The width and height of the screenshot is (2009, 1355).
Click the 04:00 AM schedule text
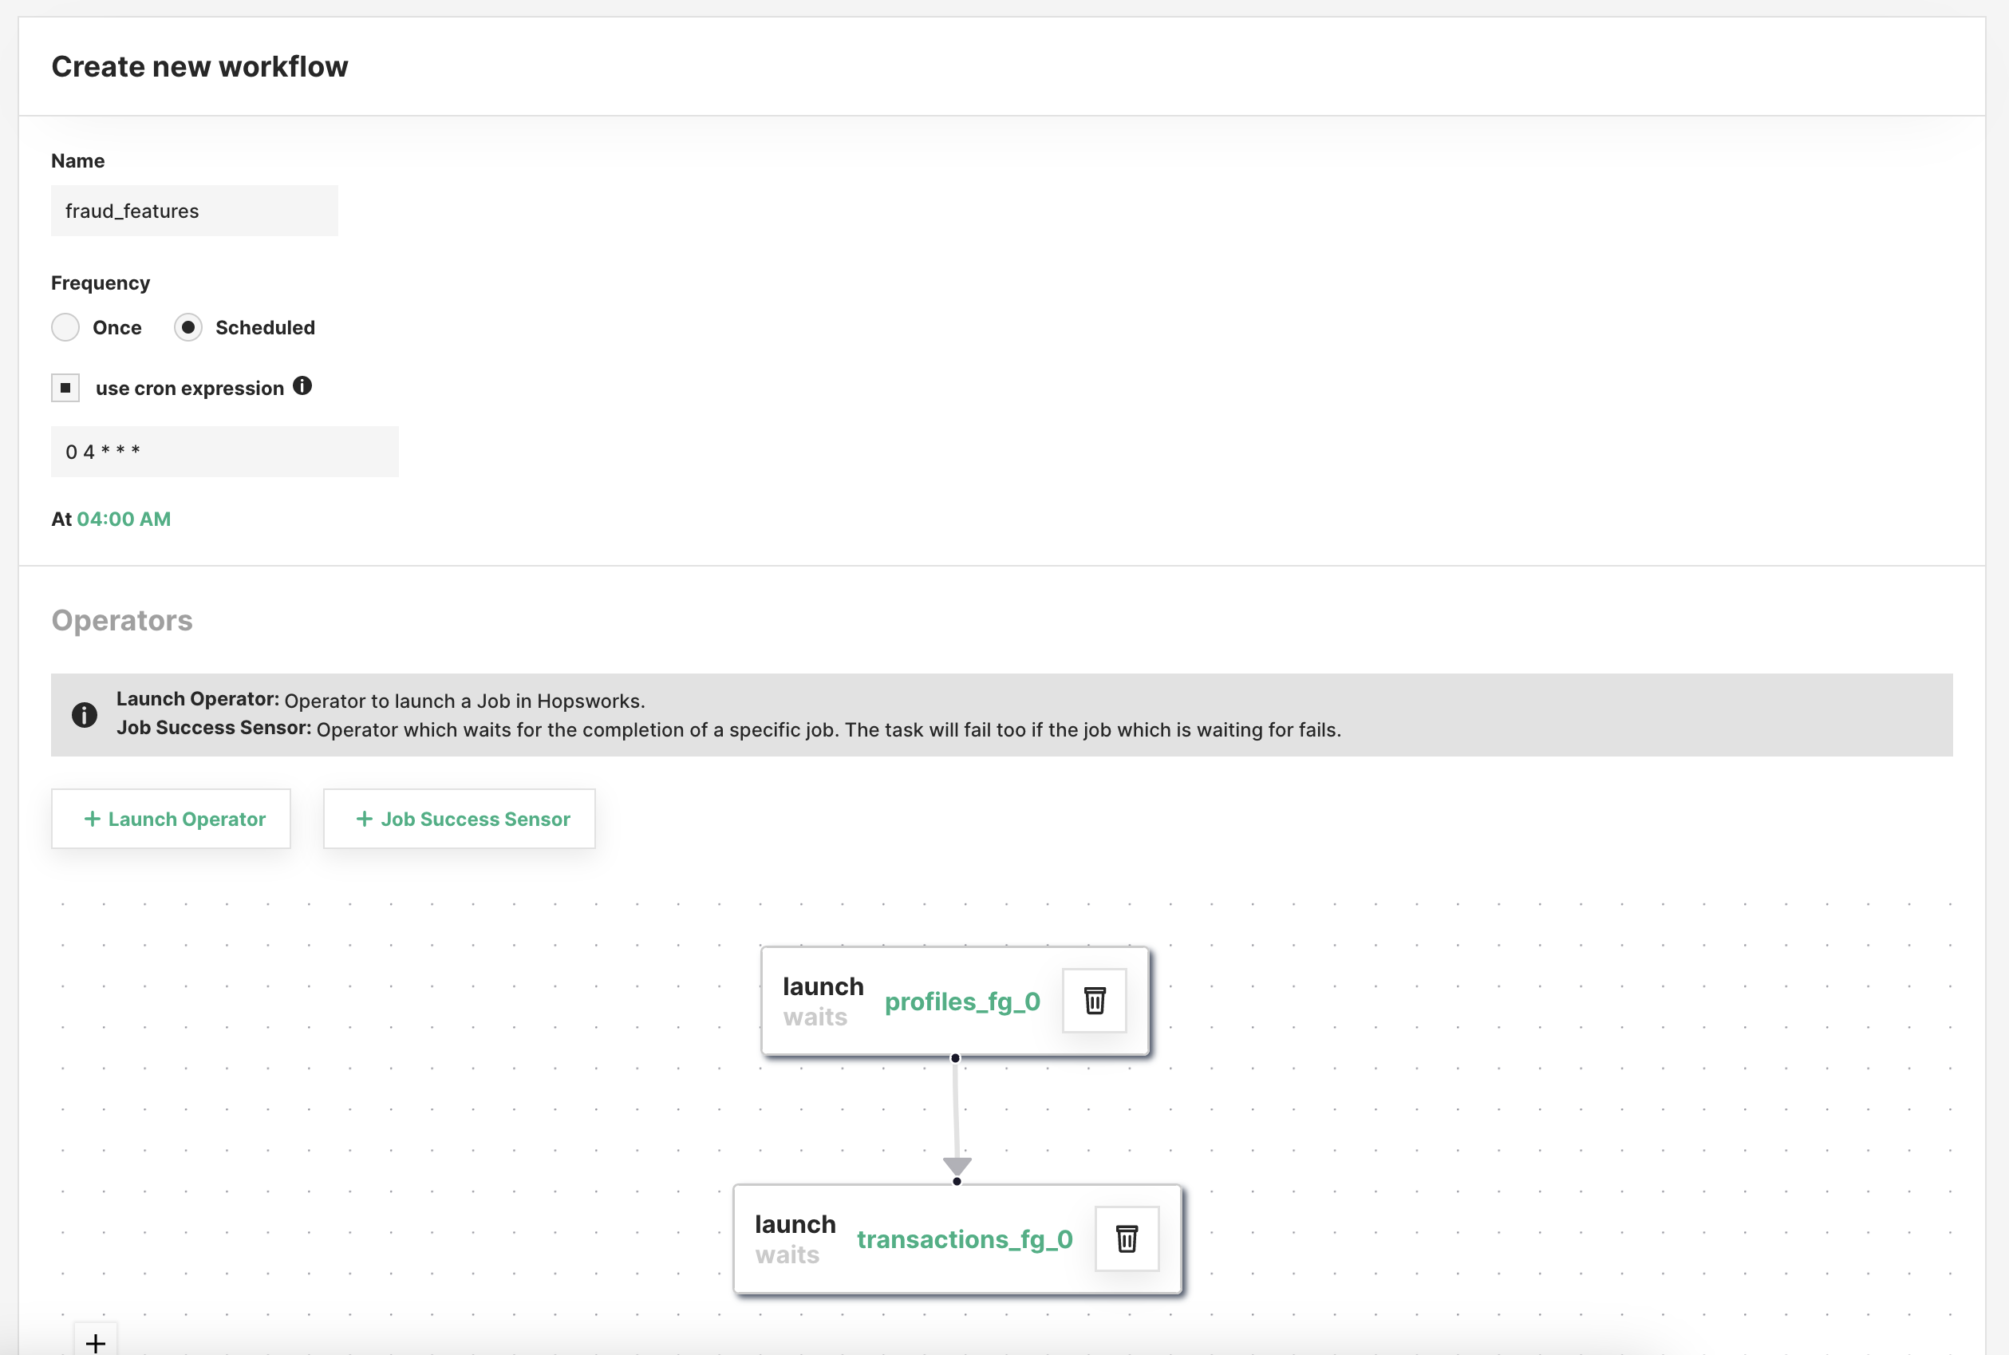(x=124, y=519)
